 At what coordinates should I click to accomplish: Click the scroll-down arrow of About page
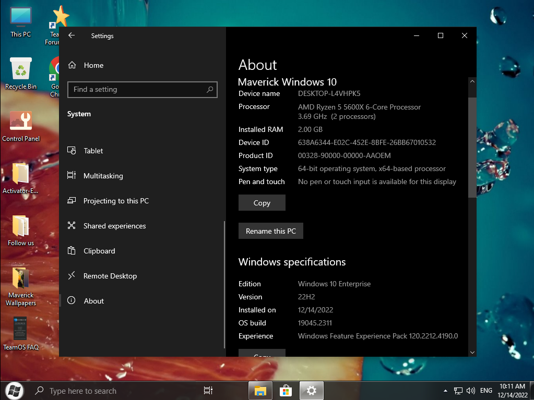pyautogui.click(x=472, y=353)
